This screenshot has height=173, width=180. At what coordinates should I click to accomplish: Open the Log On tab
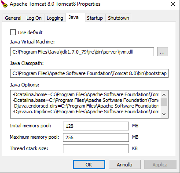34,18
